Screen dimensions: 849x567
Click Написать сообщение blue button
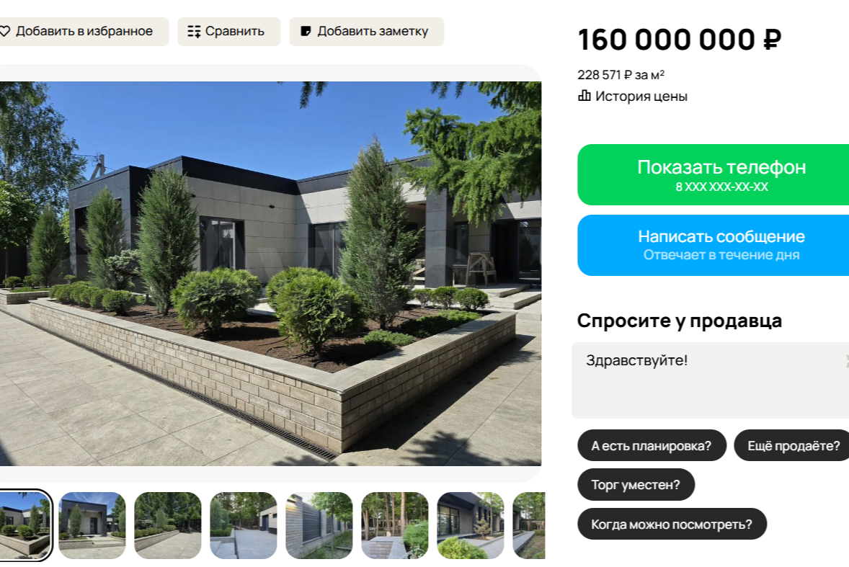tap(713, 245)
